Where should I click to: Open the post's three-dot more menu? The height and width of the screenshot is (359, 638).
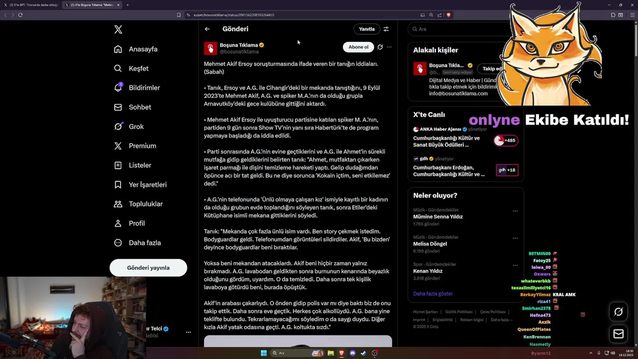[389, 47]
